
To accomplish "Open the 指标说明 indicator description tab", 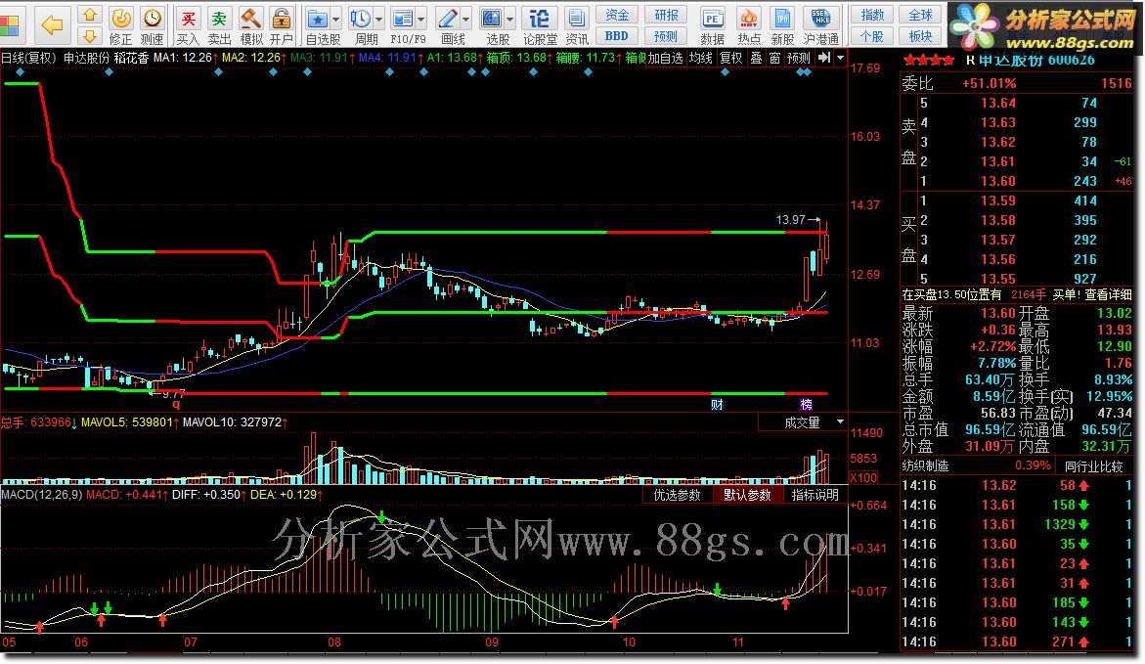I will pos(815,495).
